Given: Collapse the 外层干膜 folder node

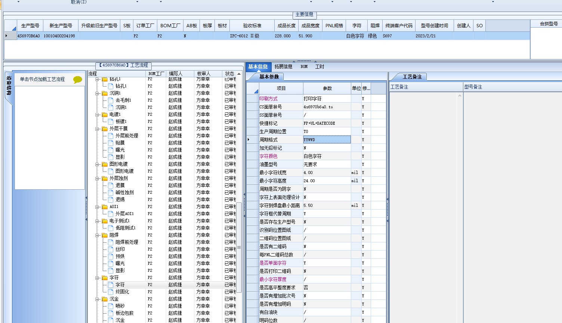Looking at the screenshot, I should point(98,129).
